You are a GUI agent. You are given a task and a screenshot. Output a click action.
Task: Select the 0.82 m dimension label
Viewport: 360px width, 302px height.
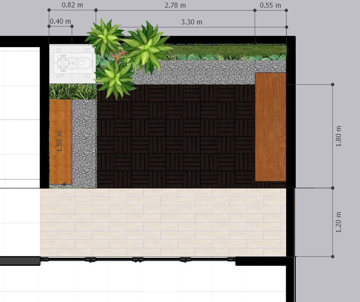[x=72, y=5]
